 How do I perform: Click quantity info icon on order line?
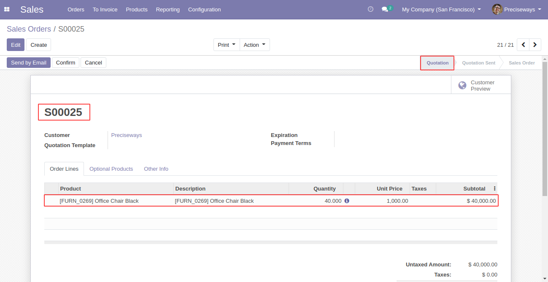347,201
